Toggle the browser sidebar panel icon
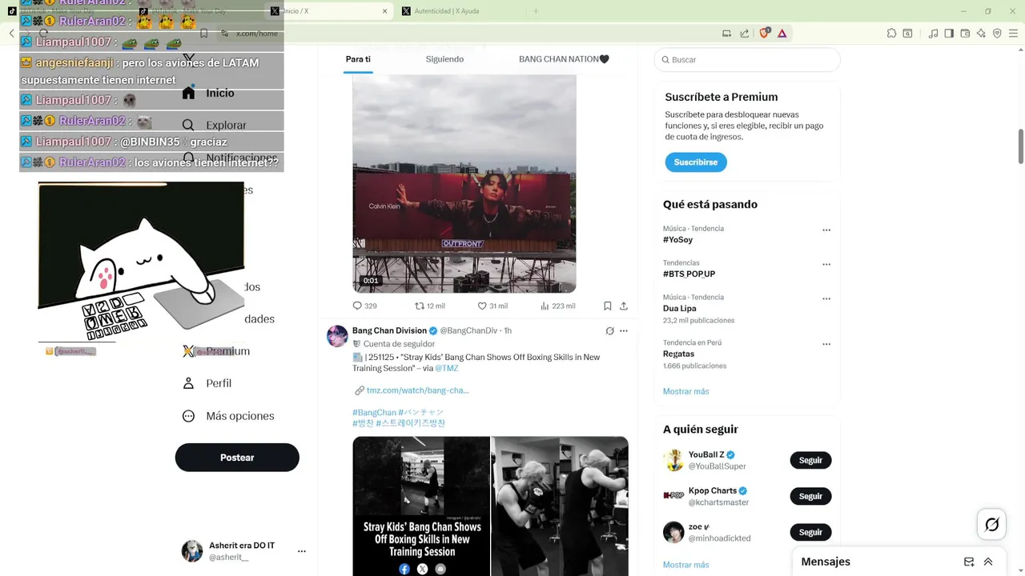This screenshot has height=576, width=1025. [949, 33]
